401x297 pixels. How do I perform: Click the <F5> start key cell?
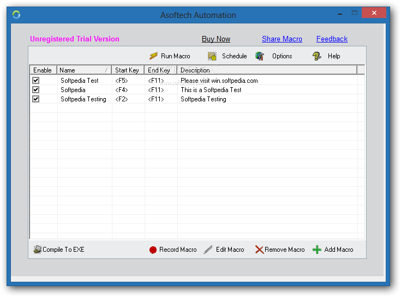pyautogui.click(x=121, y=81)
